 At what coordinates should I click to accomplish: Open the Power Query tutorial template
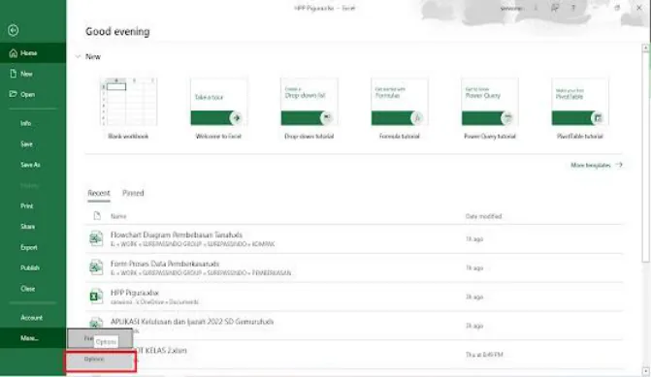pyautogui.click(x=490, y=108)
